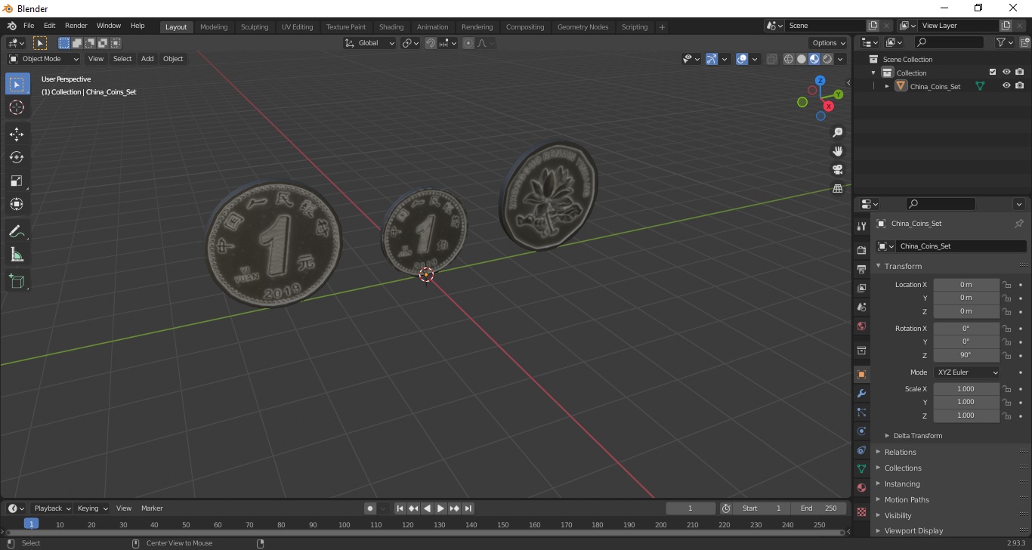Activate the Transform tool
Screen dimensions: 1032x550
(x=17, y=204)
